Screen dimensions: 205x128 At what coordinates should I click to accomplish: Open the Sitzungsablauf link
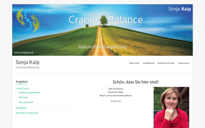point(26,102)
